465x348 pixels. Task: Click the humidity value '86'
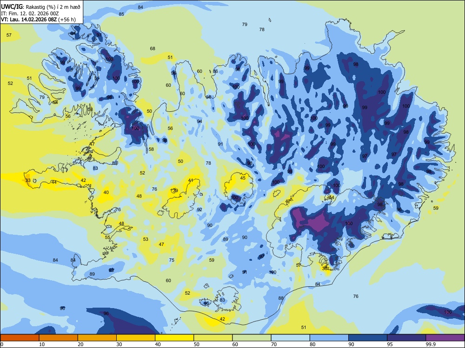tap(215, 71)
